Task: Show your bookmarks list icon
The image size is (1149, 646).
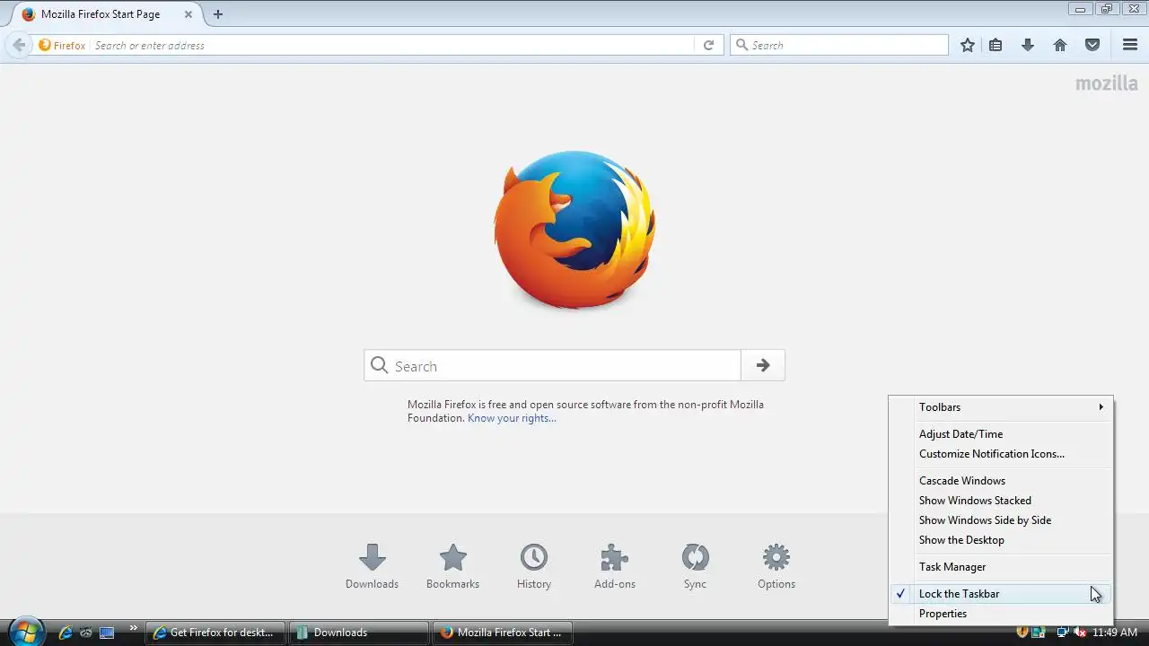Action: coord(996,45)
